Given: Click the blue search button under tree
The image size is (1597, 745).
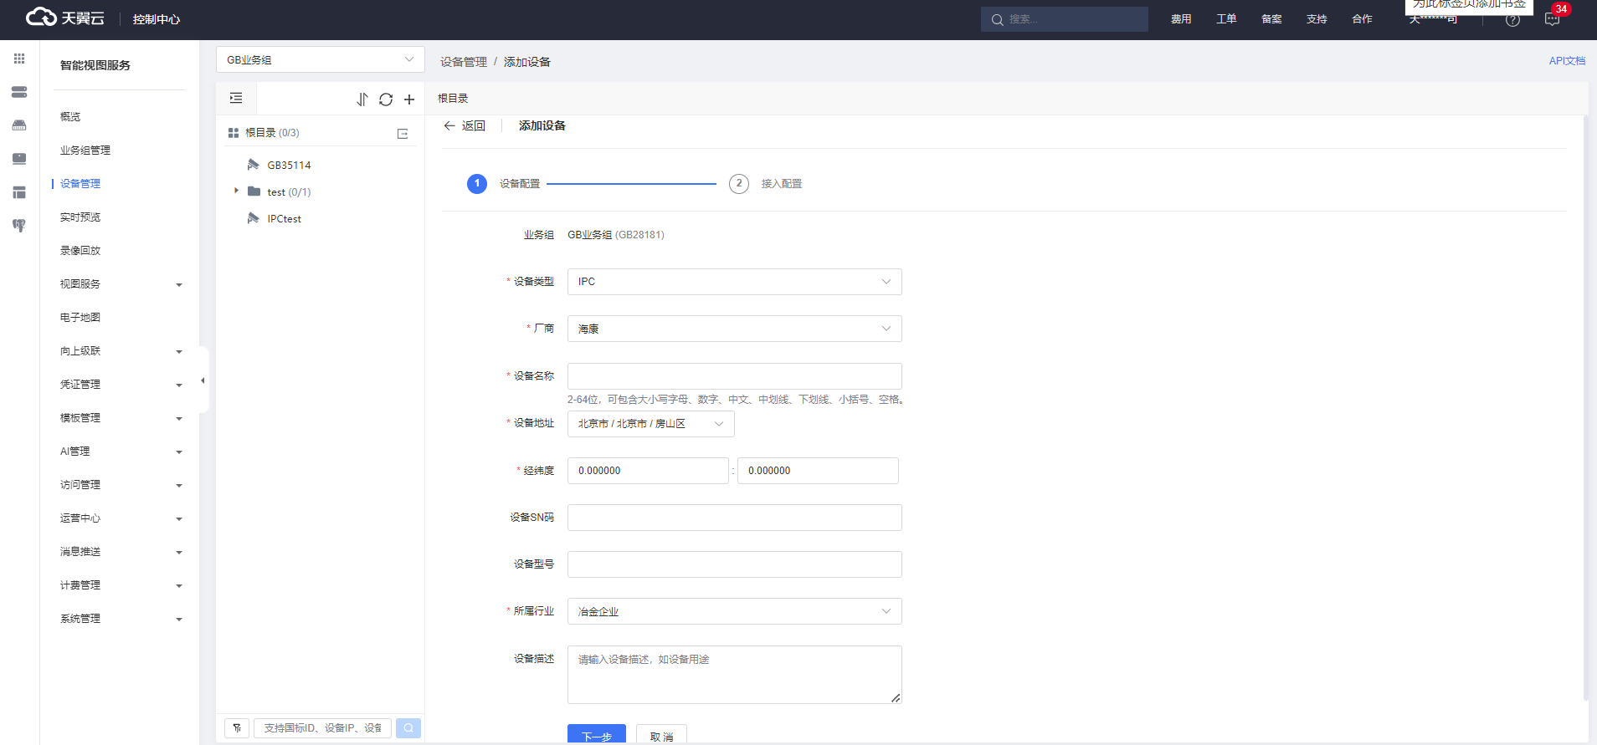Looking at the screenshot, I should (x=408, y=728).
